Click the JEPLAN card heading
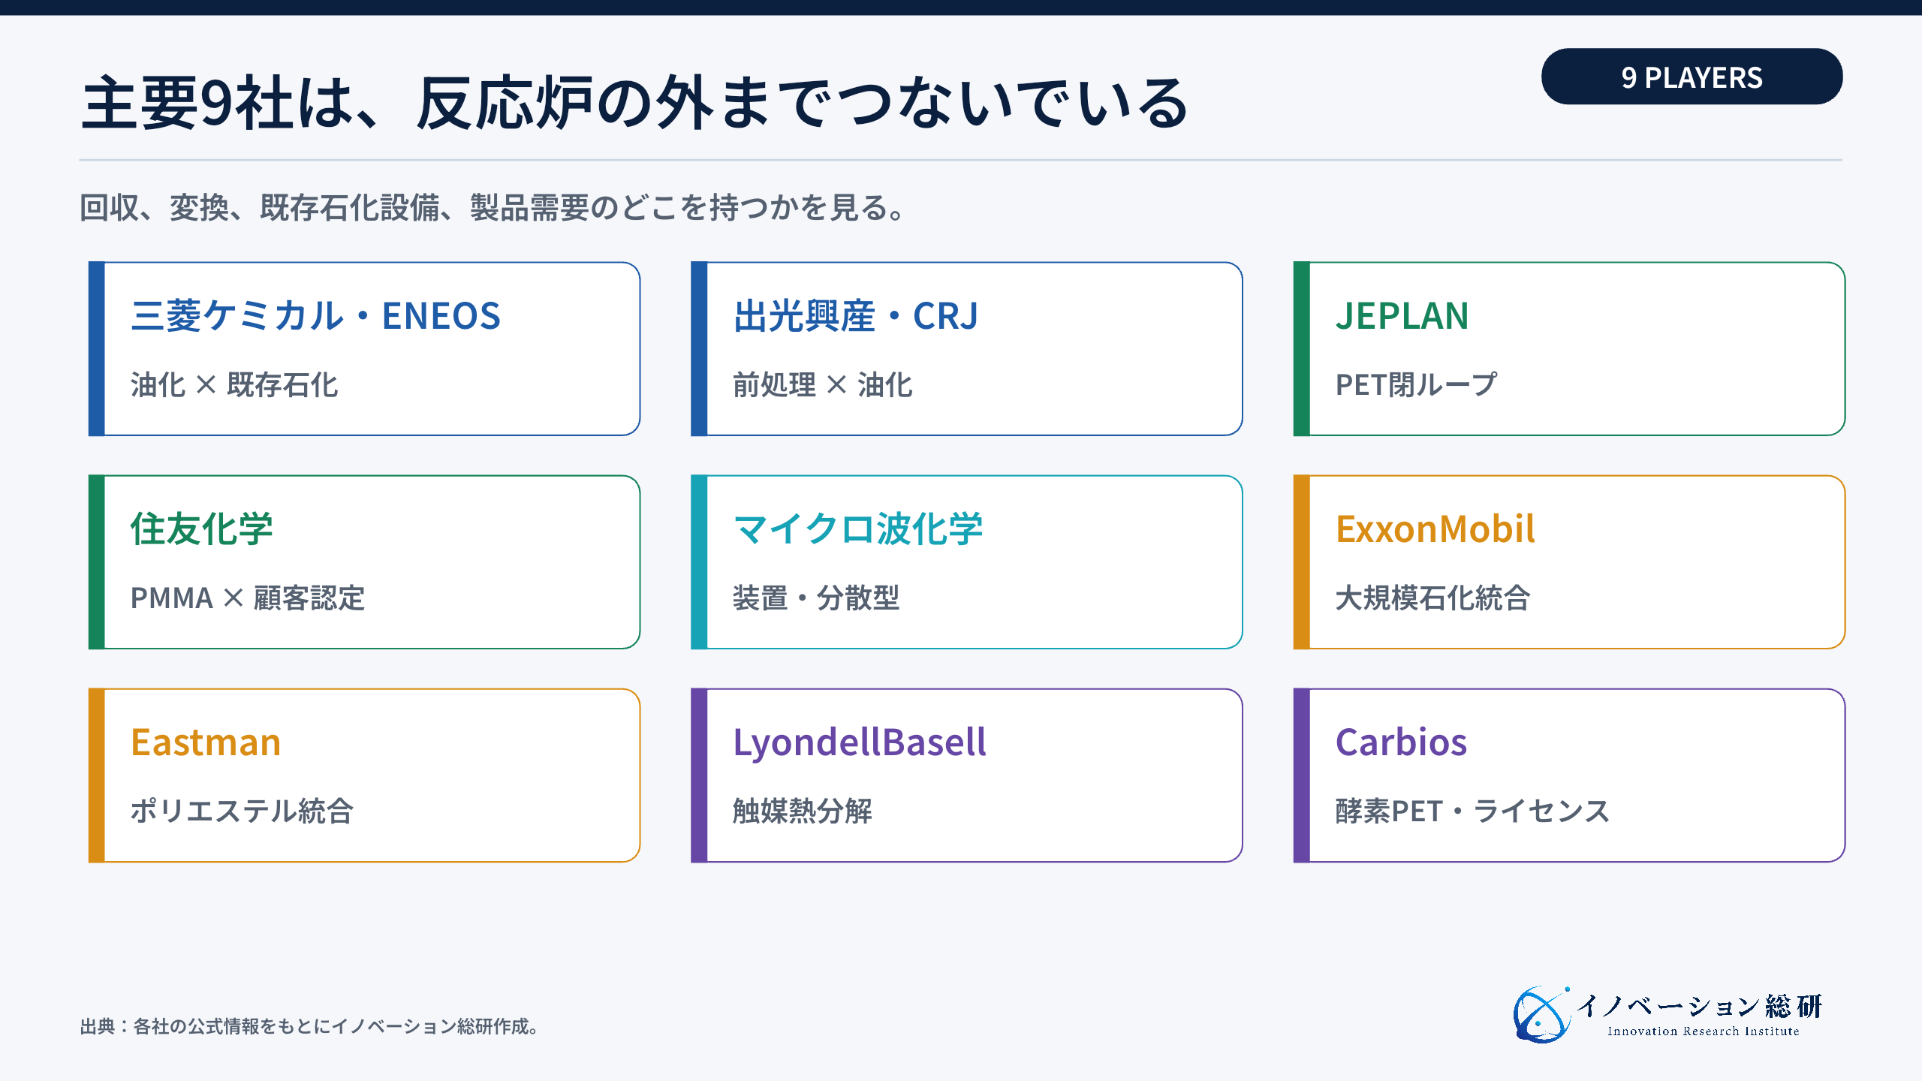The height and width of the screenshot is (1081, 1922). (1402, 315)
